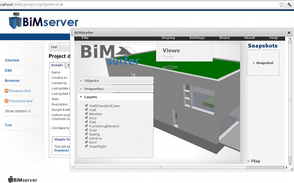Click Reset in the Views panel
This screenshot has height=183, width=294.
point(166,57)
